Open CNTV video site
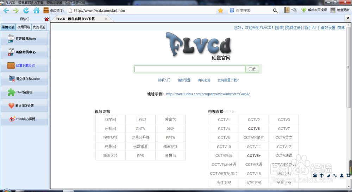Screen dimensions: 352x192 [x=140, y=128]
